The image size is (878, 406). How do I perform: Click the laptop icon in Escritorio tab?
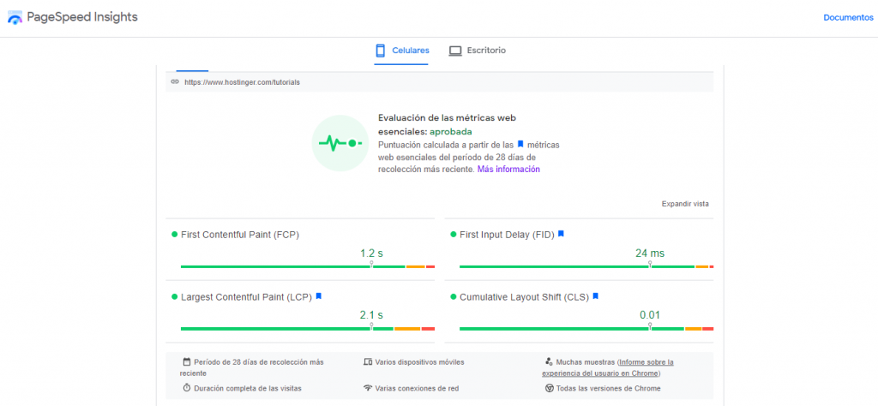[x=455, y=51]
